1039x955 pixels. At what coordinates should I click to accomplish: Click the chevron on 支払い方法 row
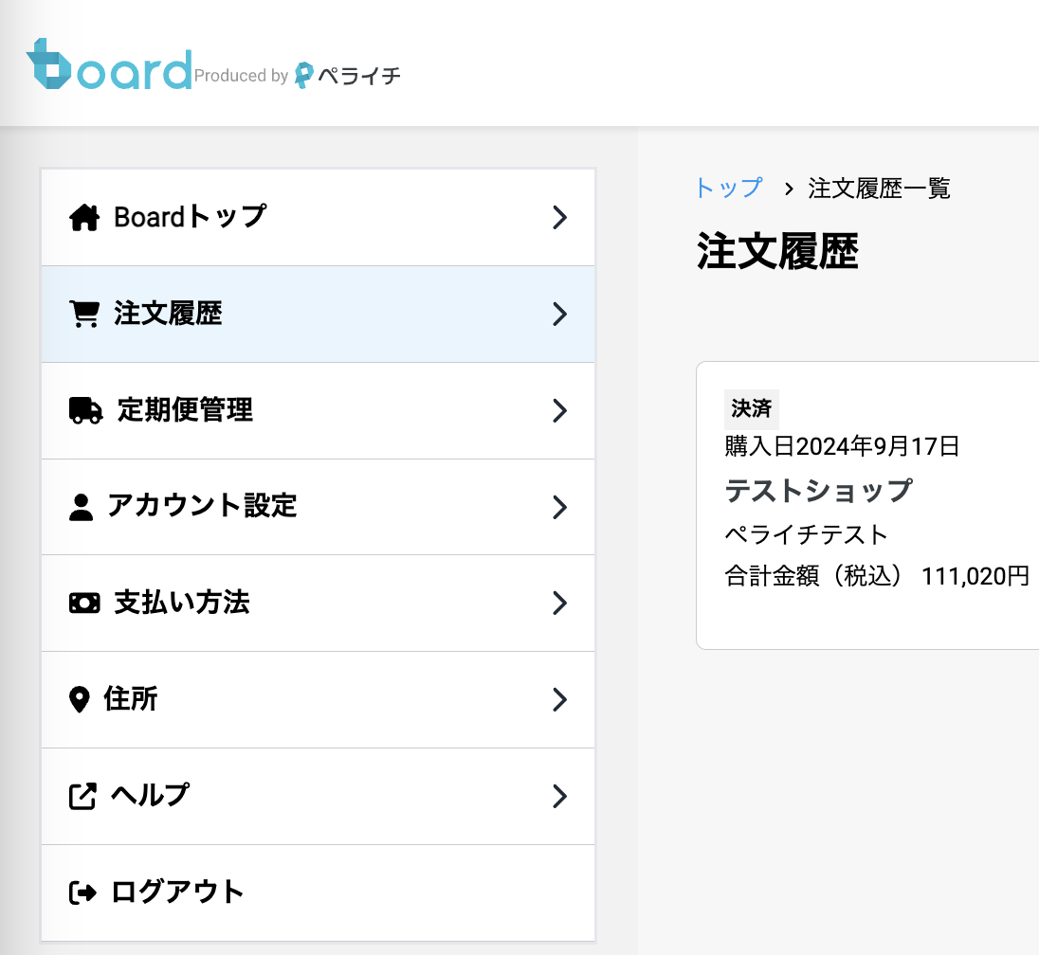559,603
